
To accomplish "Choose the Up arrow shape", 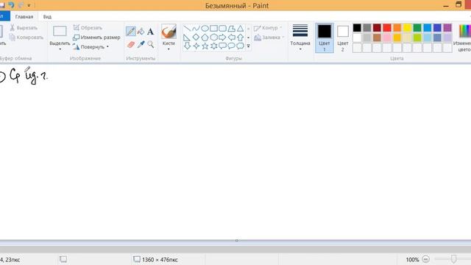I will coord(241,38).
